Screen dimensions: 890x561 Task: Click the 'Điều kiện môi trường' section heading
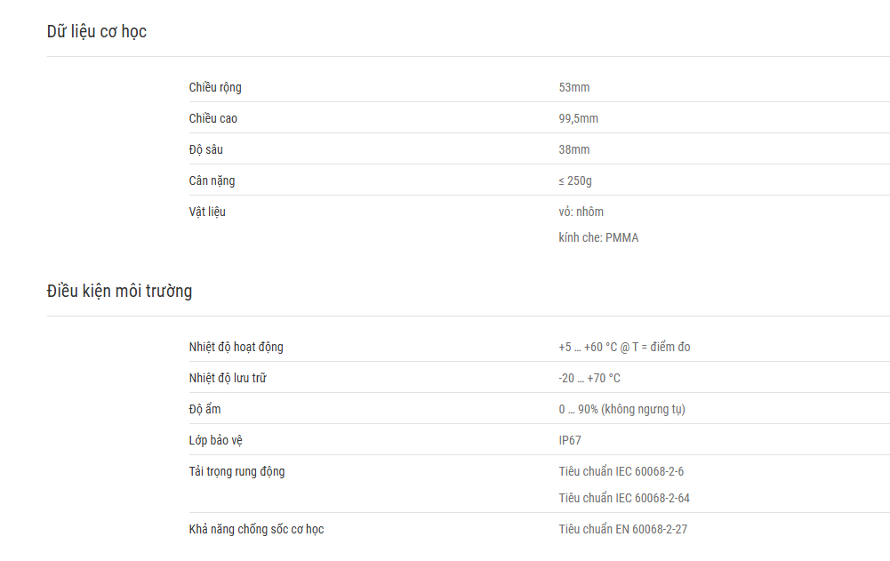[x=119, y=292]
